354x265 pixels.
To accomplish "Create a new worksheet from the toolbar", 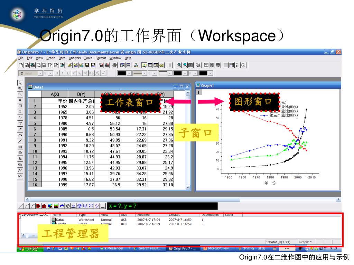I will 27,65.
